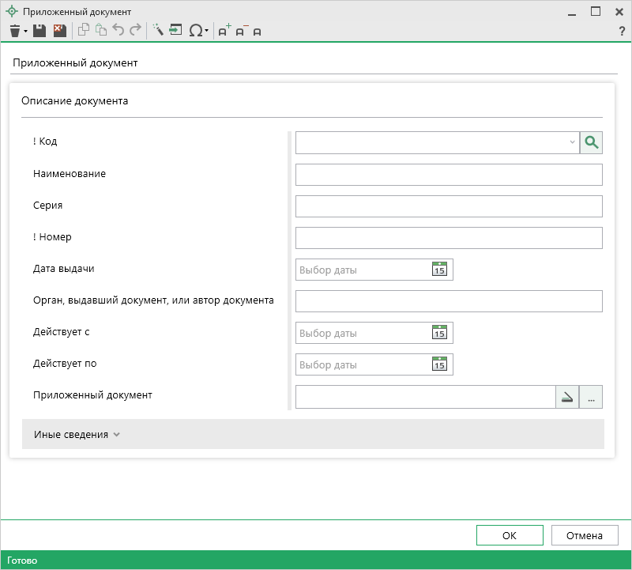Open the Omega special symbols menu
The image size is (632, 570).
point(197,31)
